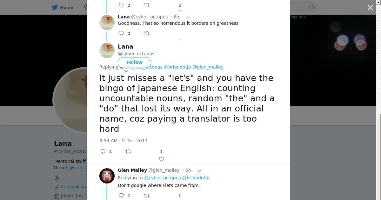
Task: Follow Lana @cyber_octopus
Action: pyautogui.click(x=134, y=62)
